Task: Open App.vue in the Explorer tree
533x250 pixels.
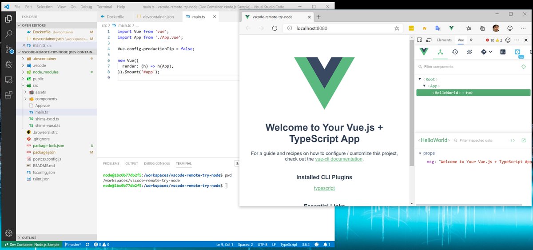Action: pos(42,105)
